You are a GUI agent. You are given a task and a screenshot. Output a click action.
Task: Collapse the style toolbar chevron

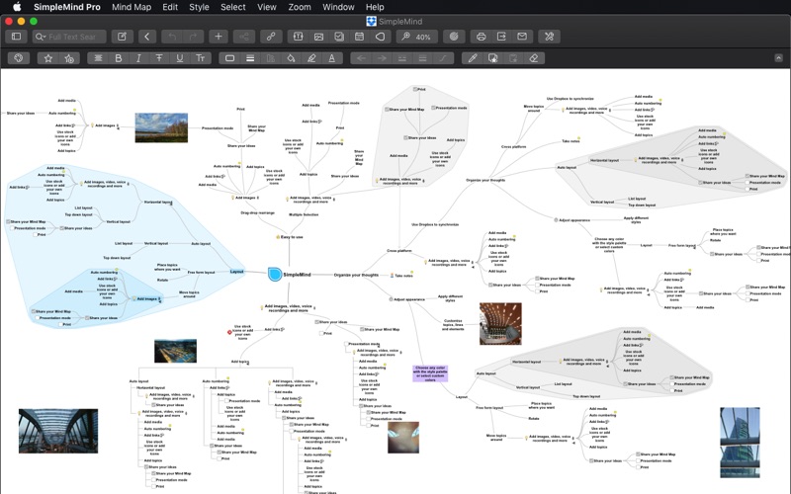pos(778,58)
